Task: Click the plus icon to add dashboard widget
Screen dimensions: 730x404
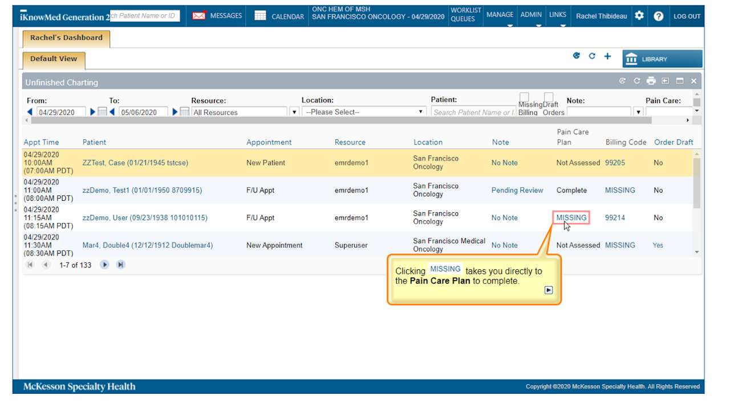Action: [x=607, y=56]
